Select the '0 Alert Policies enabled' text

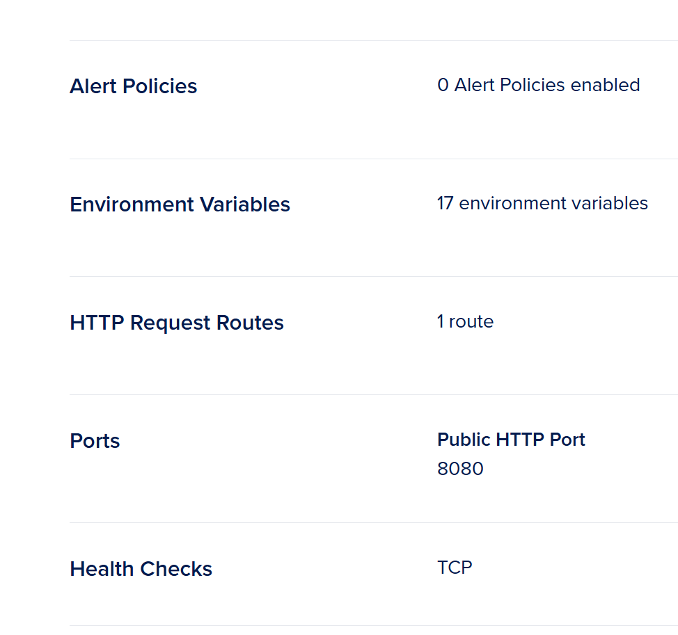click(x=538, y=85)
